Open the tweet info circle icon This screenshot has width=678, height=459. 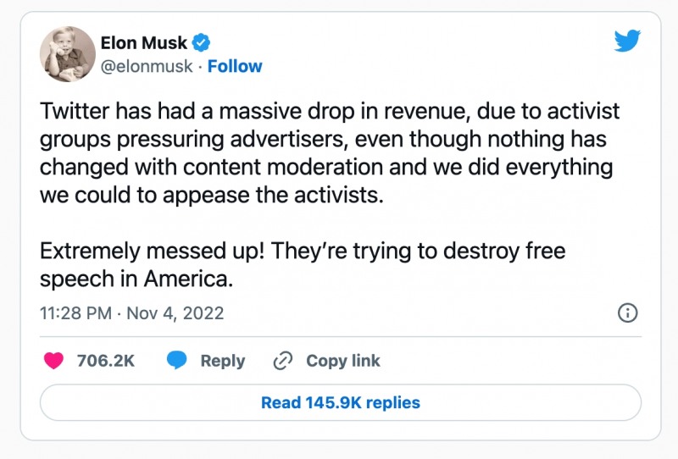pyautogui.click(x=627, y=313)
